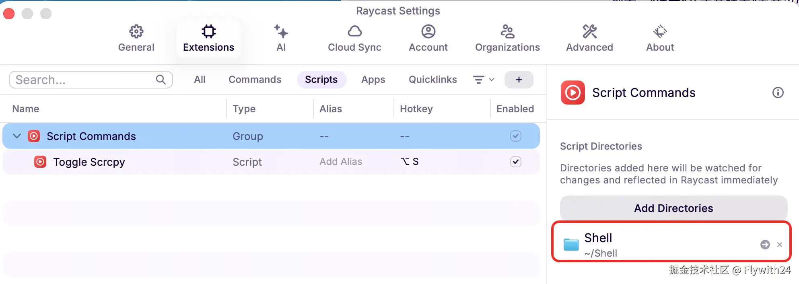Click the Add Directories button

(x=673, y=208)
